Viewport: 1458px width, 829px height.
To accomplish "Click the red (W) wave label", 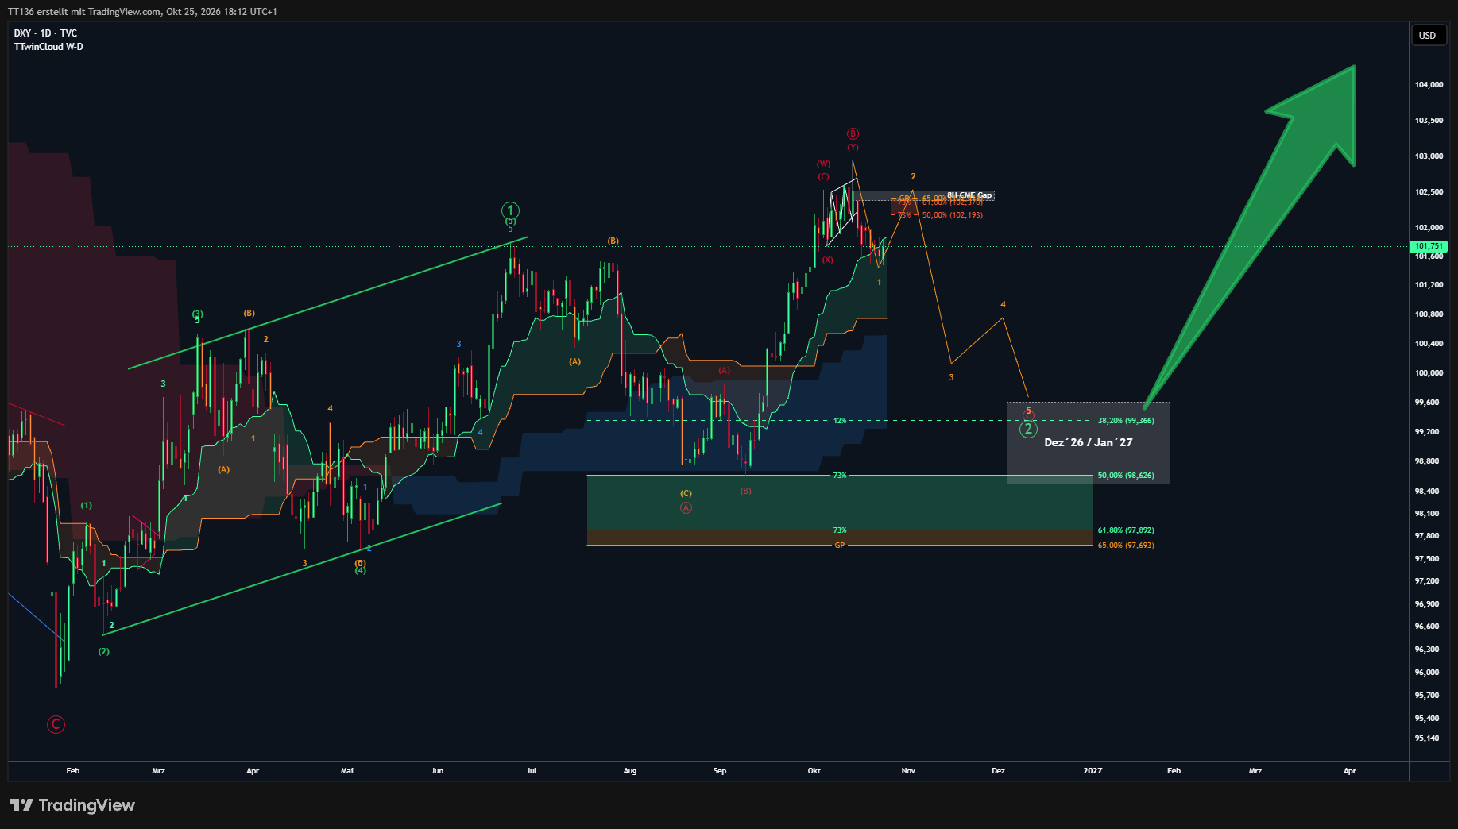I will pyautogui.click(x=823, y=164).
